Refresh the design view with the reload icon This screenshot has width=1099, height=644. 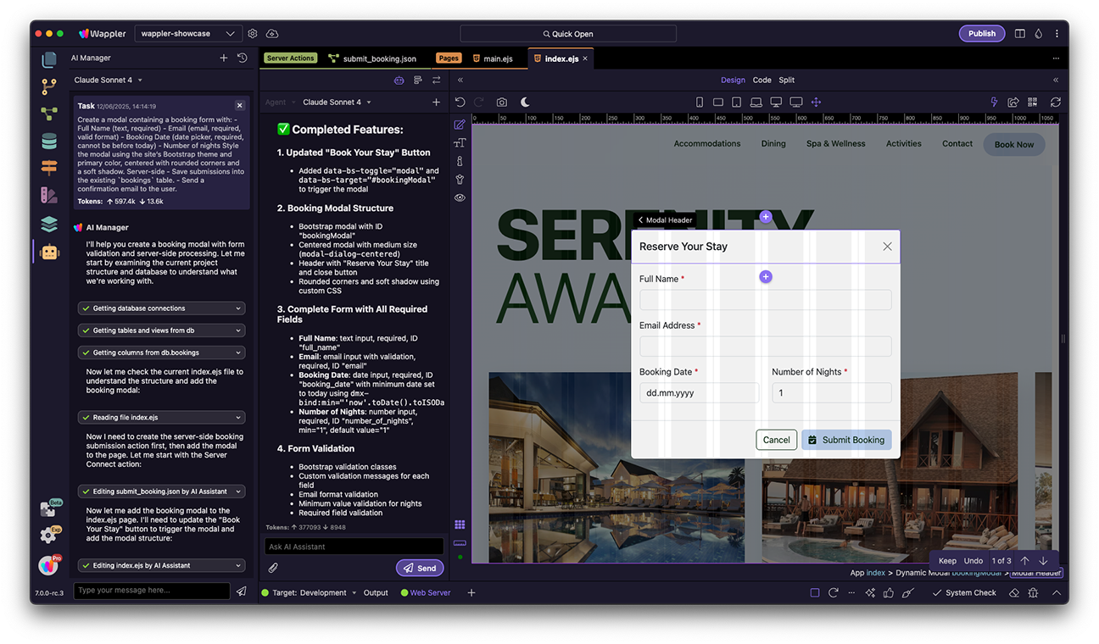pos(1055,101)
